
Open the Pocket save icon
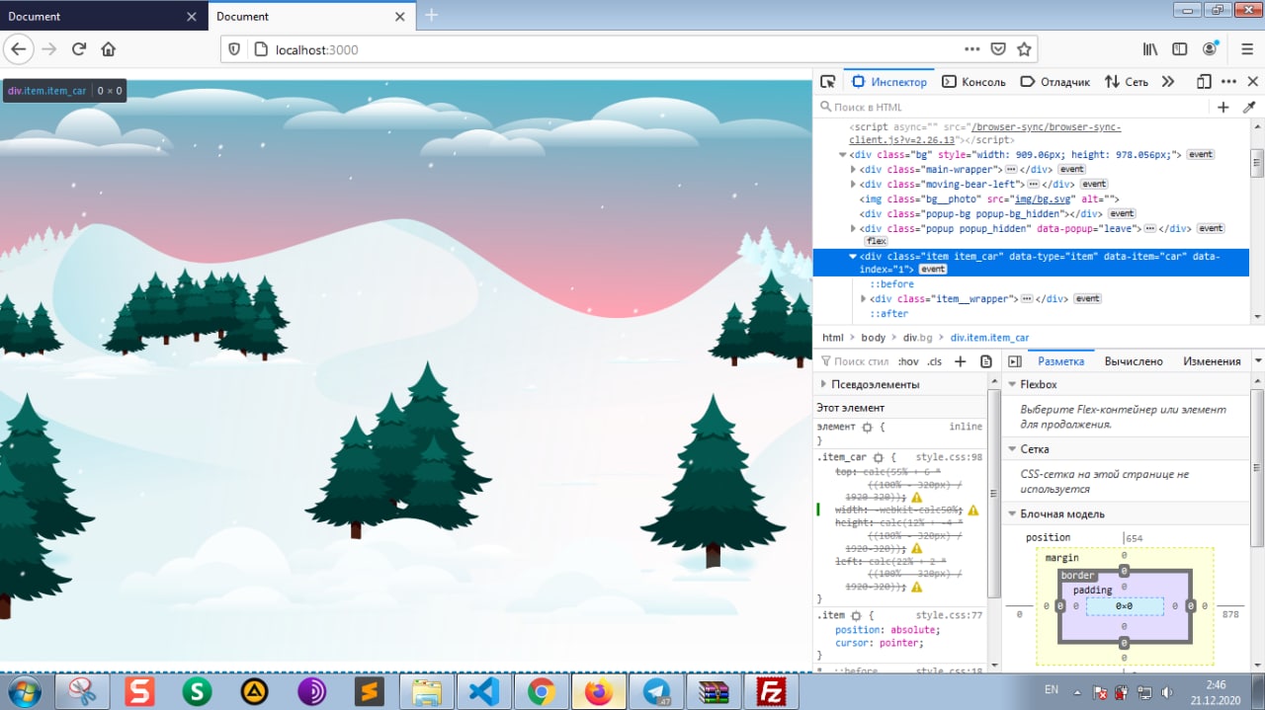tap(998, 49)
